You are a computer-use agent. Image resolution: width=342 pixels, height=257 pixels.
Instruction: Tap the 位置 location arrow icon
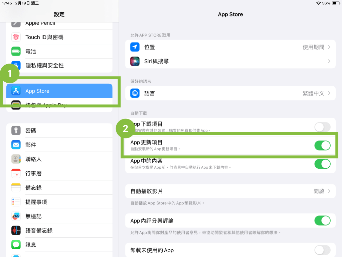pos(135,47)
